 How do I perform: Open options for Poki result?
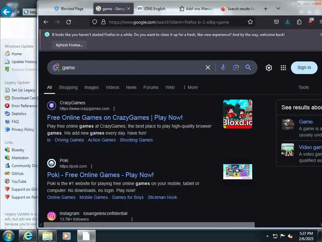click(x=92, y=166)
